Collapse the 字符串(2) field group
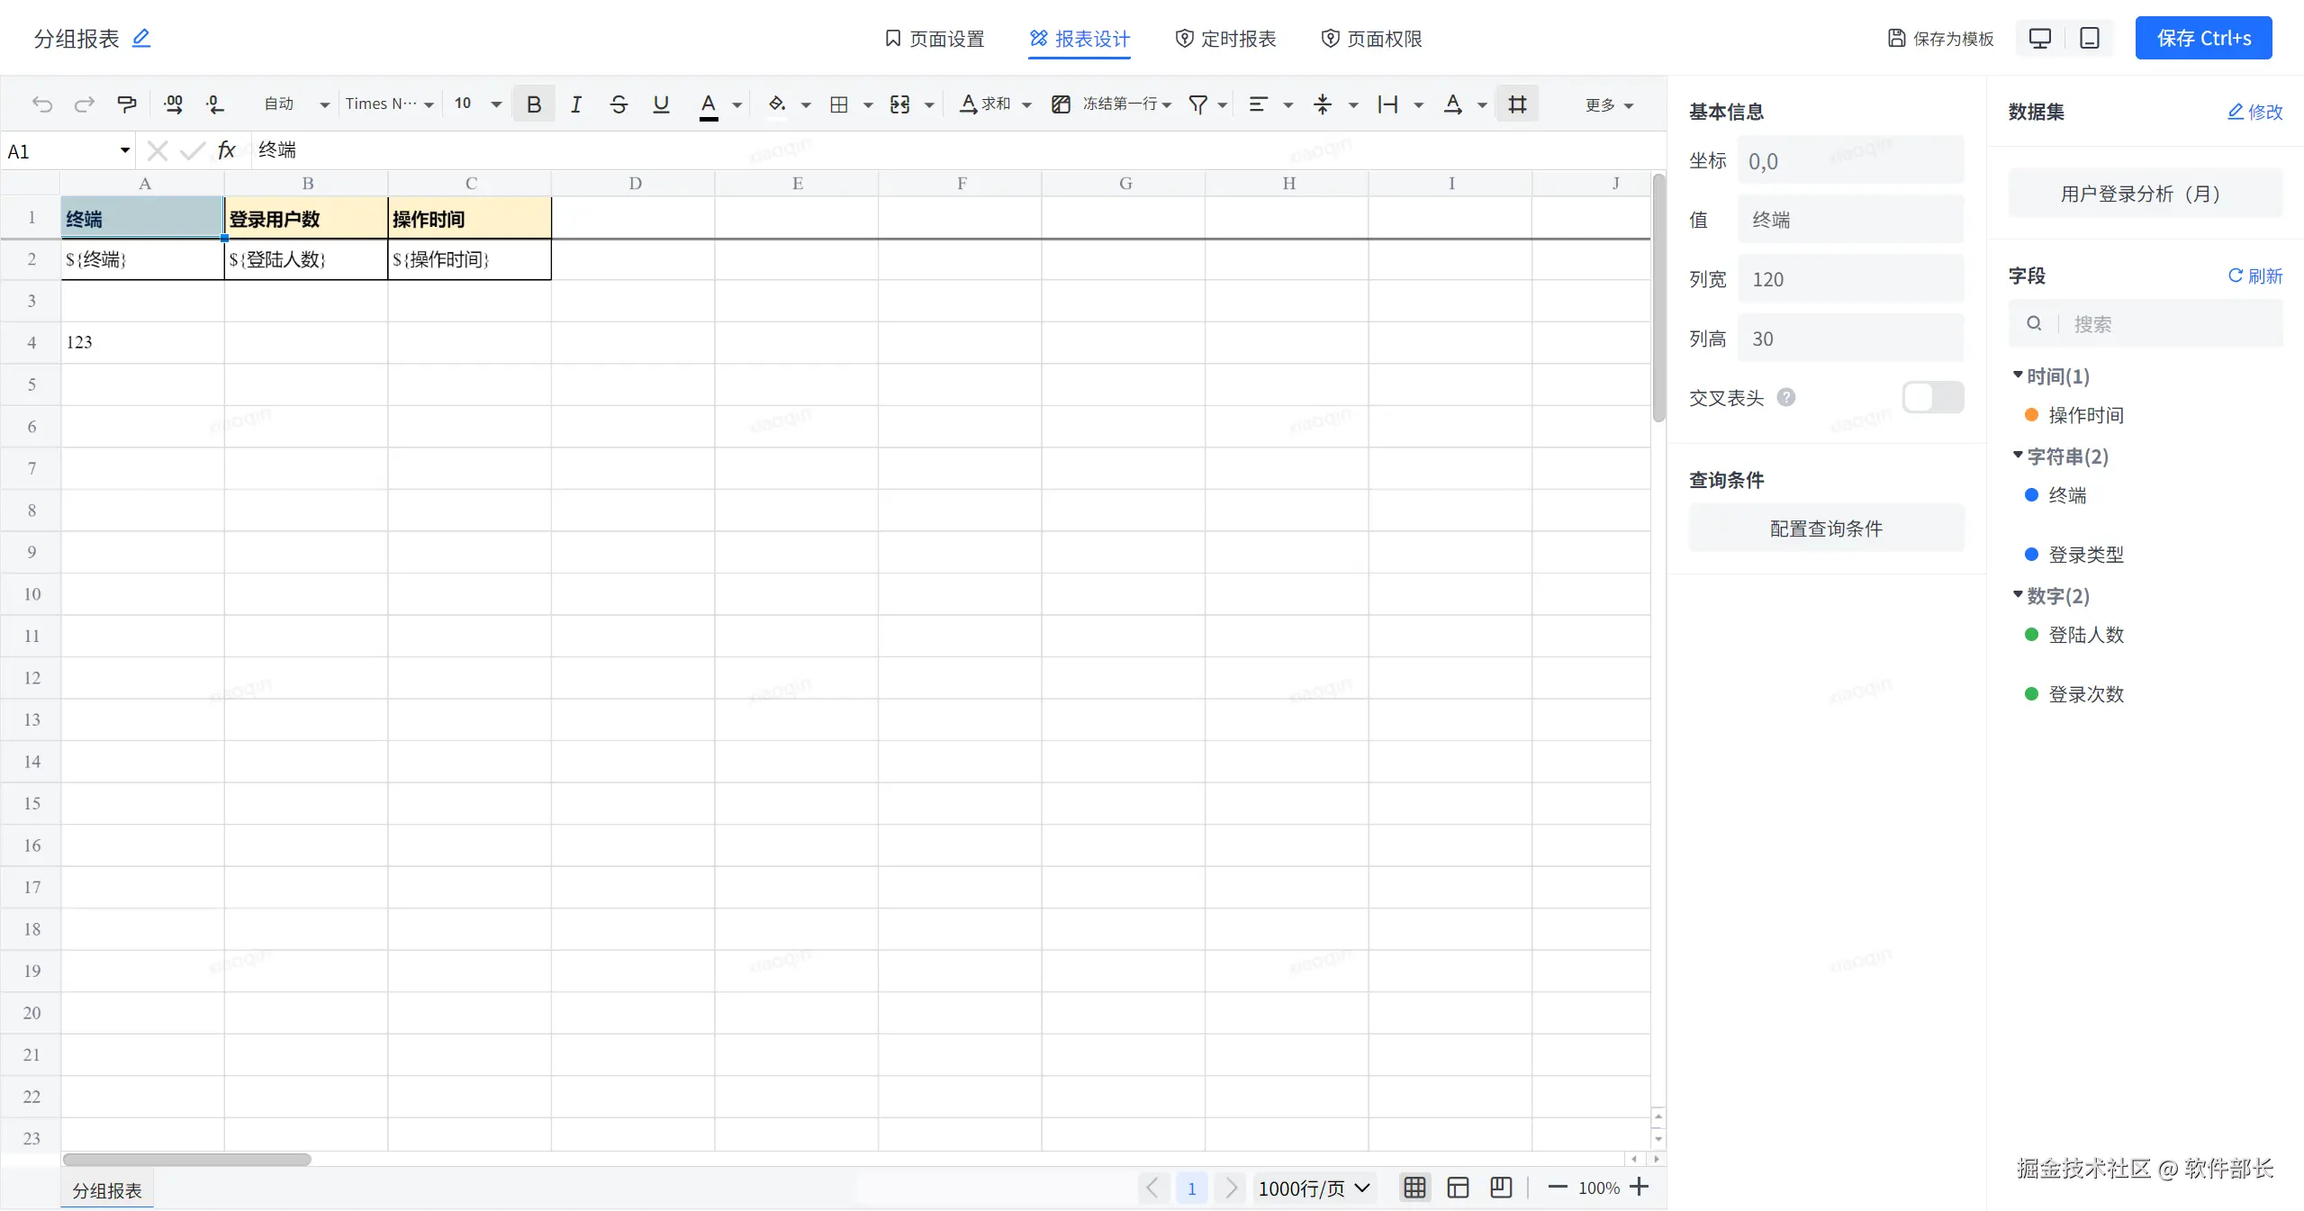Image resolution: width=2304 pixels, height=1211 pixels. point(2018,456)
